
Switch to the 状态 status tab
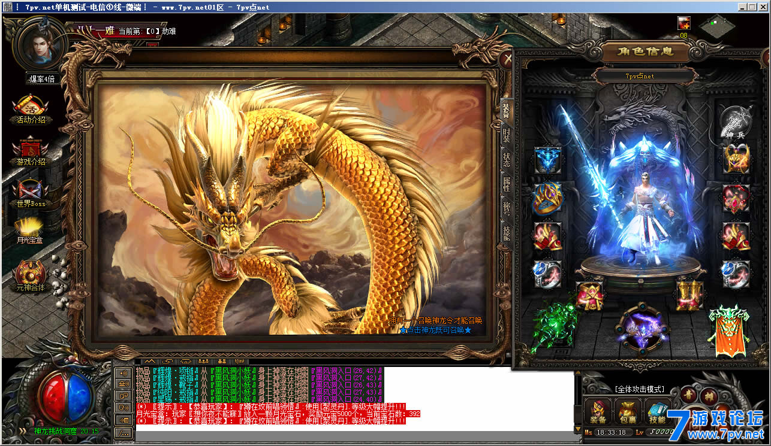(507, 159)
